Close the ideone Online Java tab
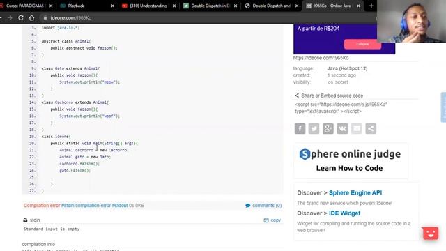This screenshot has width=446, height=251. point(358,6)
